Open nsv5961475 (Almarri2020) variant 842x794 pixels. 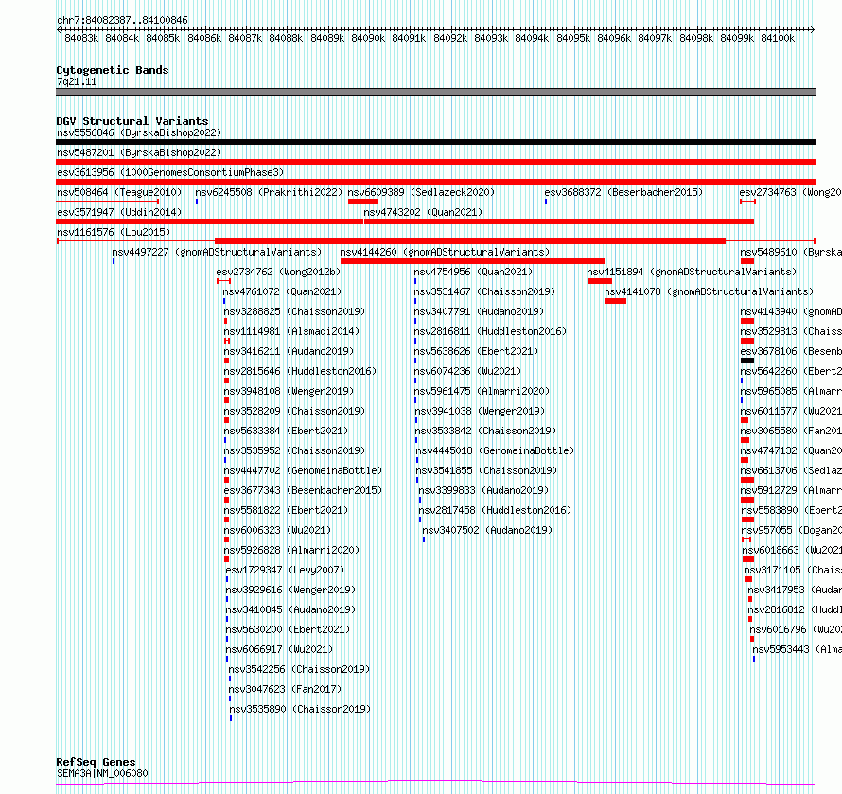[x=482, y=391]
